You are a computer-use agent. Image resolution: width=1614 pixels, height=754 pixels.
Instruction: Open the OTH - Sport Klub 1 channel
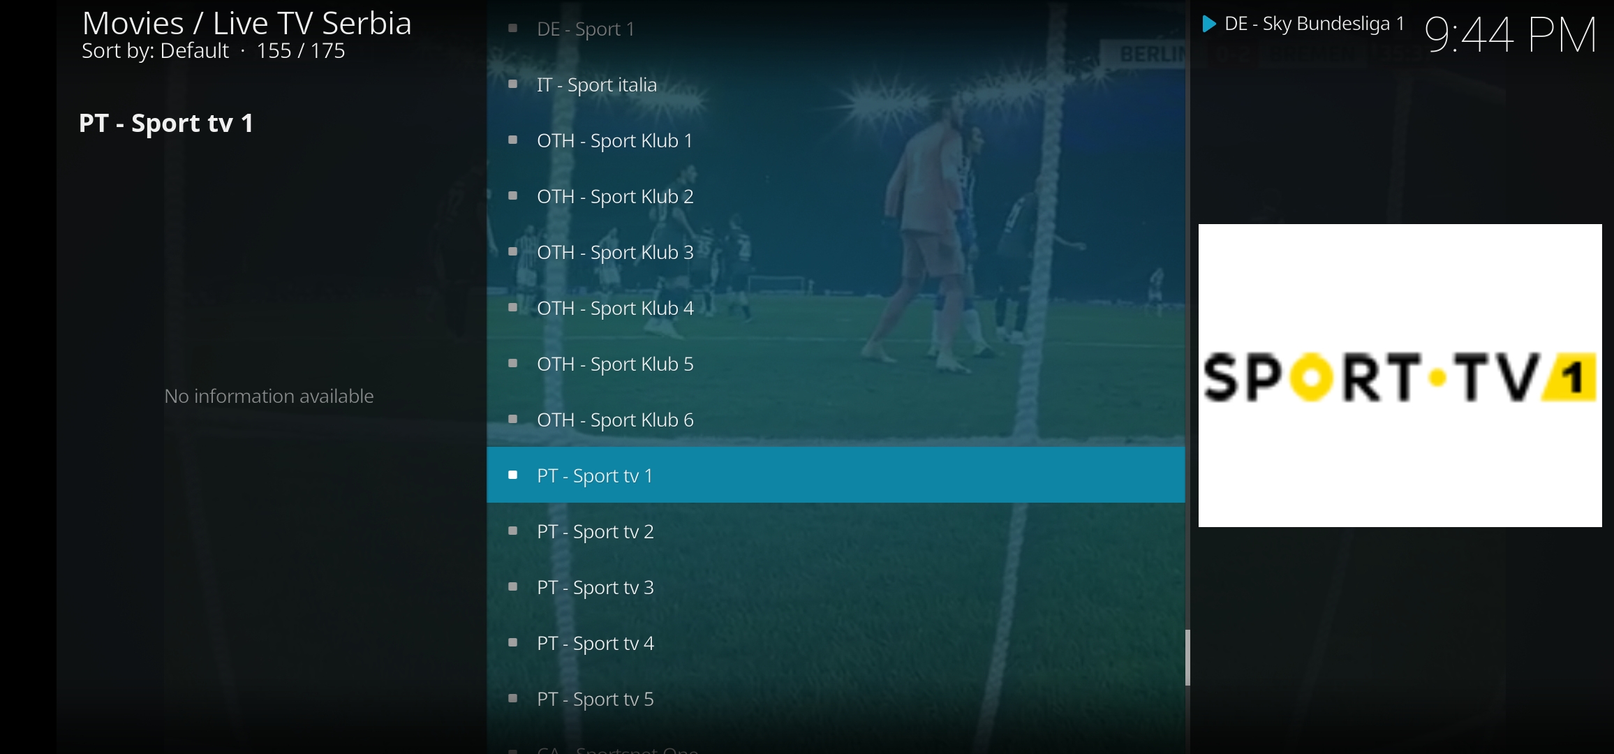(x=836, y=140)
